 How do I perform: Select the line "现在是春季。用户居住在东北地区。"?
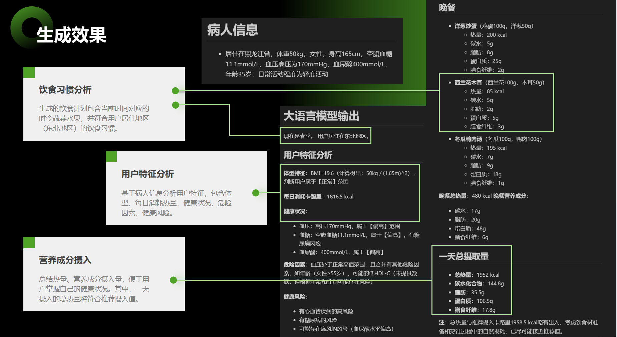point(326,136)
